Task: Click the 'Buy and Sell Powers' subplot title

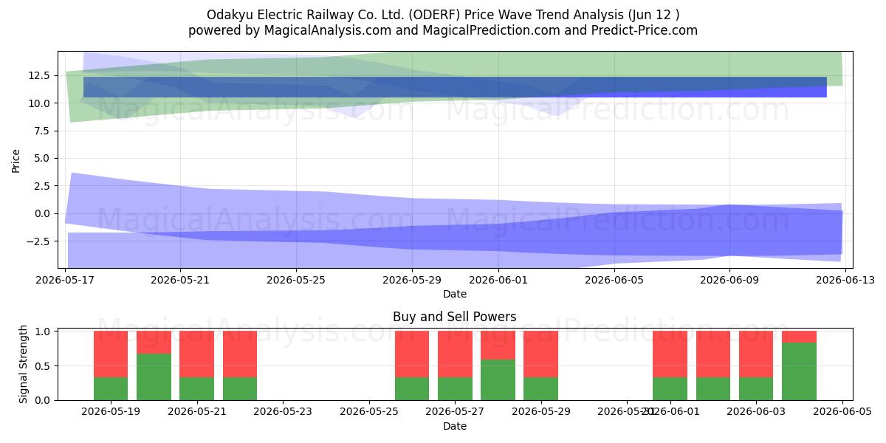Action: (x=455, y=317)
